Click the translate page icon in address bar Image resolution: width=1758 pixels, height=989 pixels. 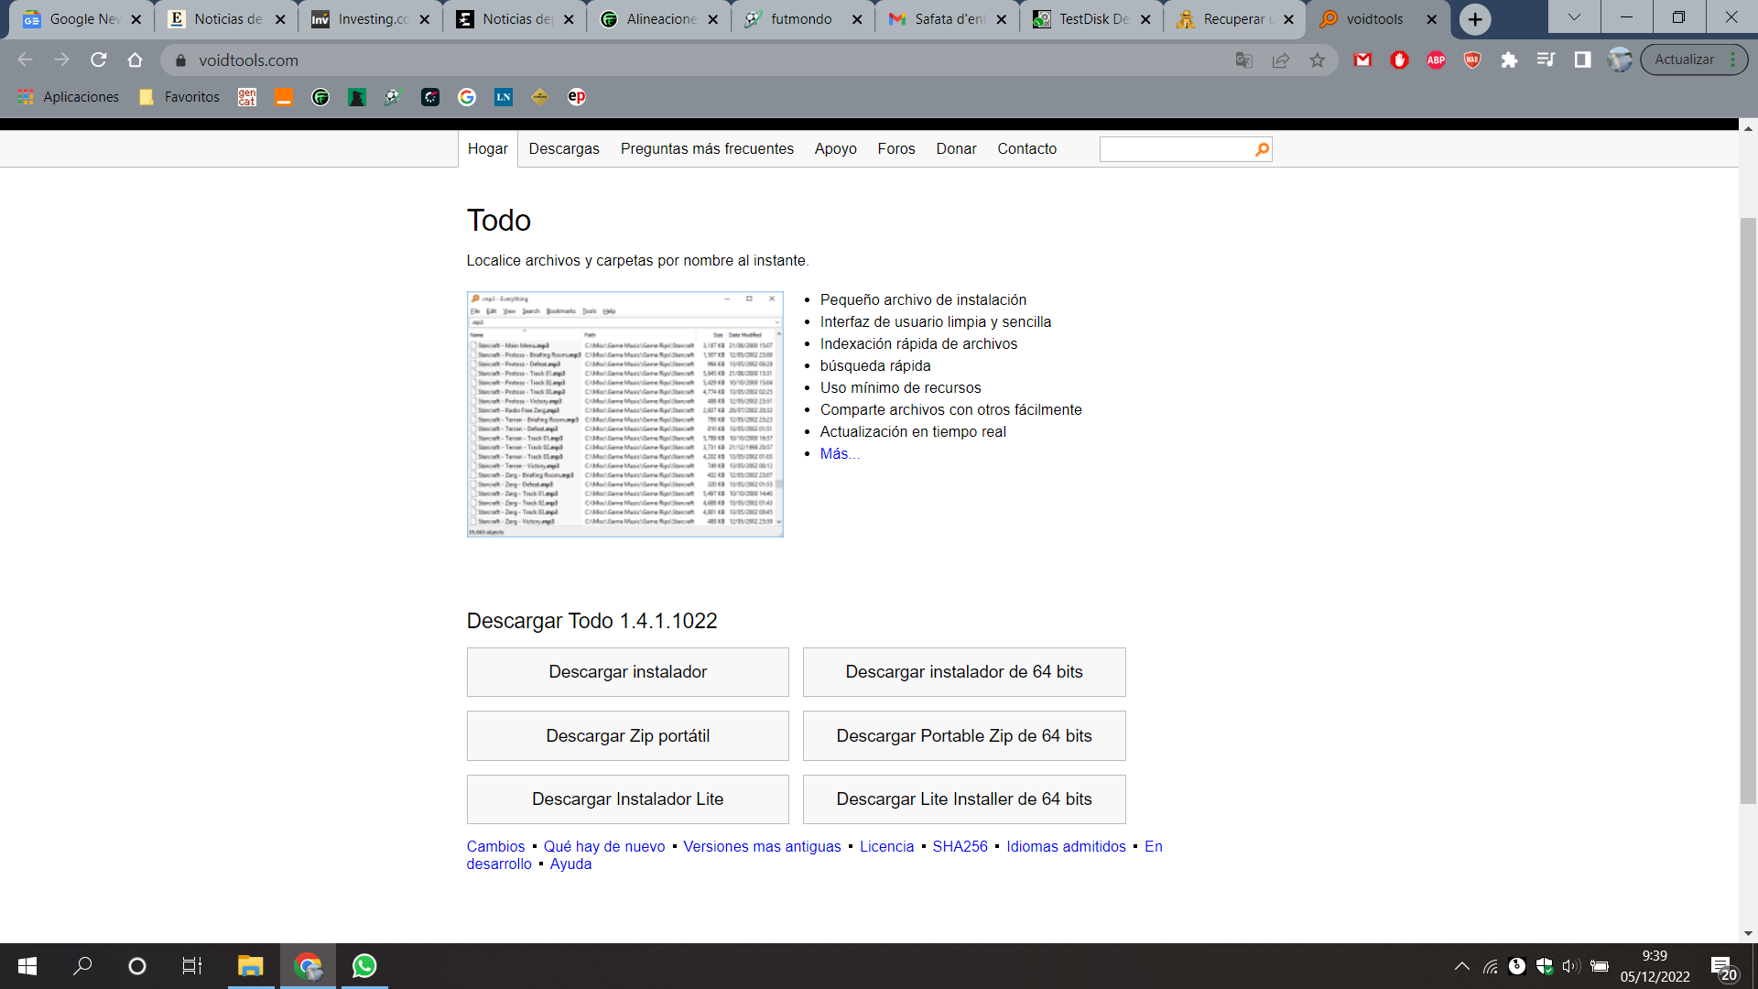[x=1243, y=60]
